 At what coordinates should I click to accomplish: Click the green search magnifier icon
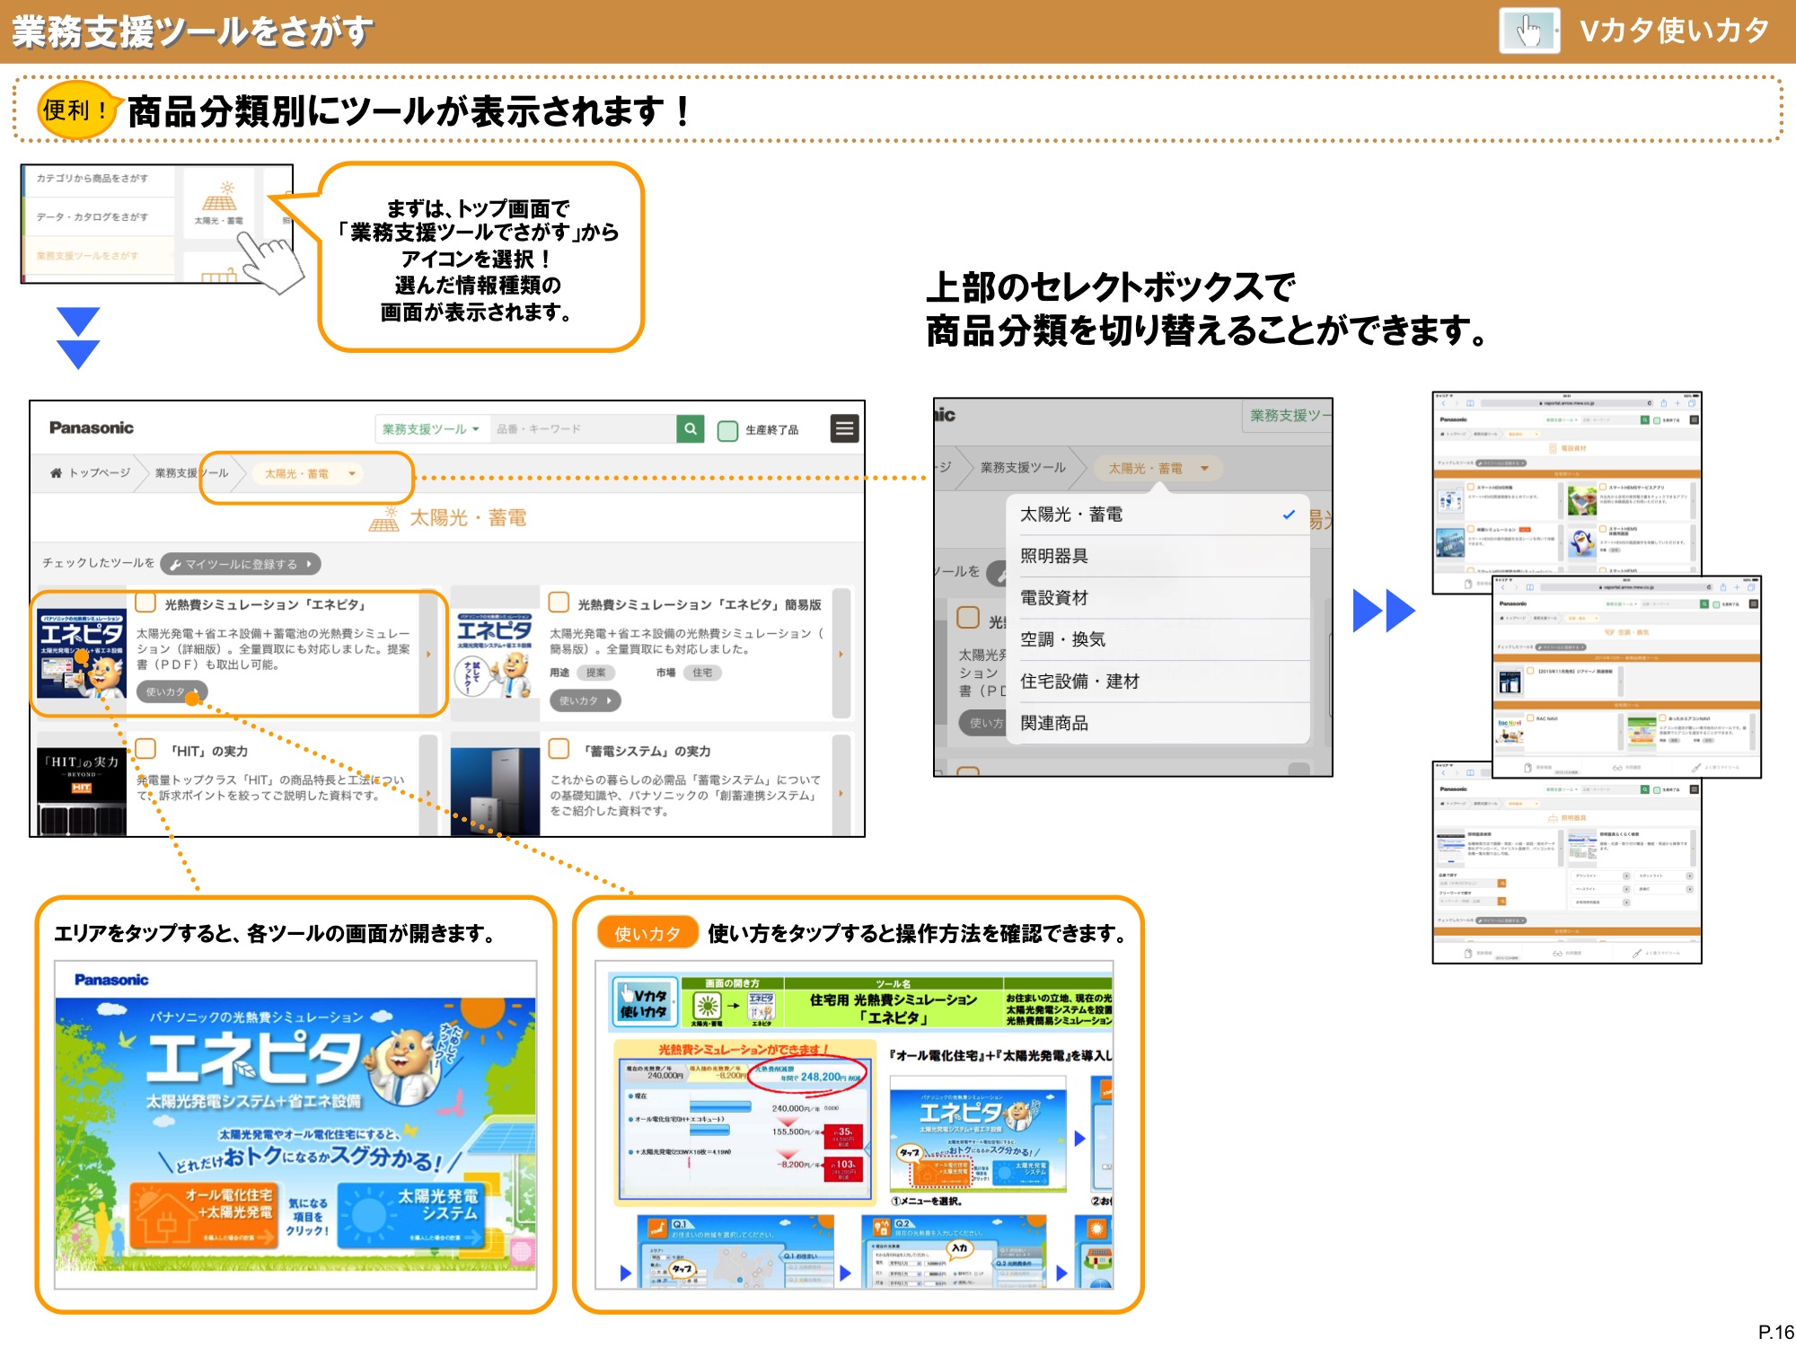[691, 428]
